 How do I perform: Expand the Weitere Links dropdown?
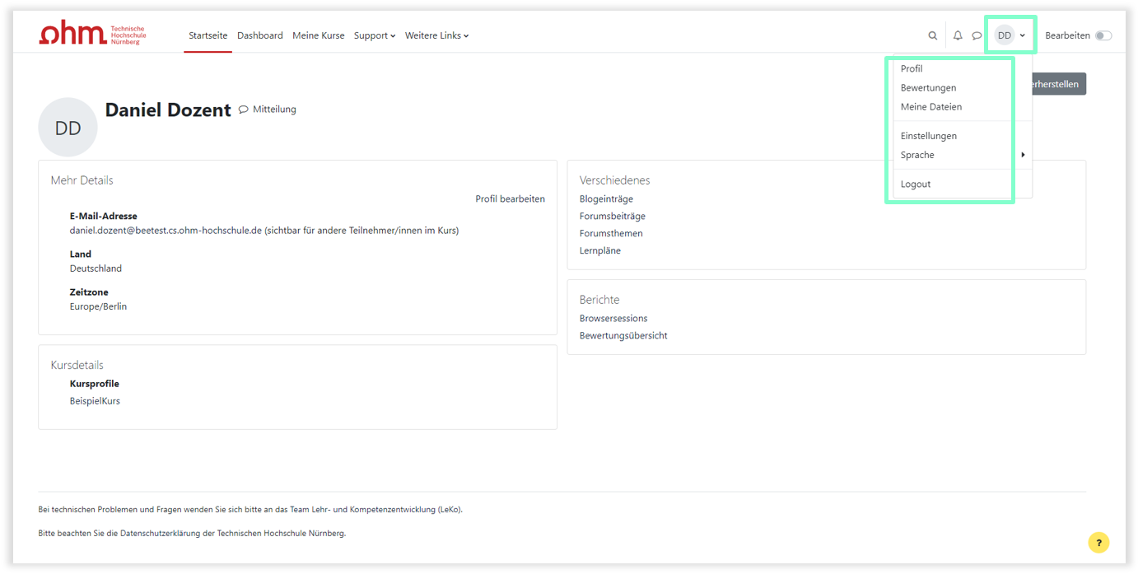436,36
